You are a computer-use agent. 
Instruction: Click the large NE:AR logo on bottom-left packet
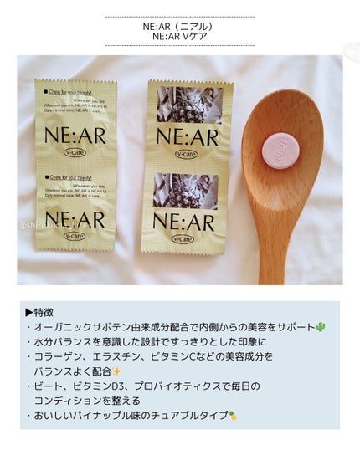(75, 220)
